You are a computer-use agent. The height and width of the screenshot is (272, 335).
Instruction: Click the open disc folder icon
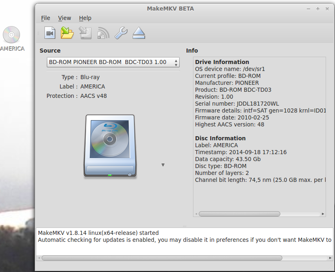(x=67, y=33)
